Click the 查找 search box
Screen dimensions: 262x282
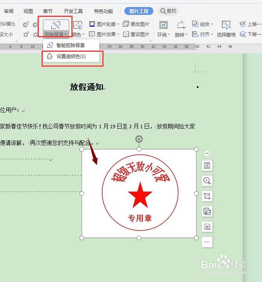tap(168, 11)
